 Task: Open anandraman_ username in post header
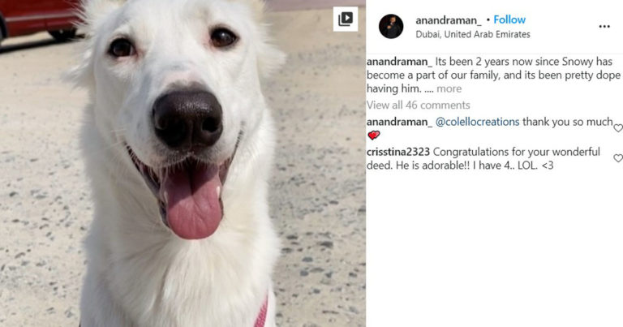point(448,19)
